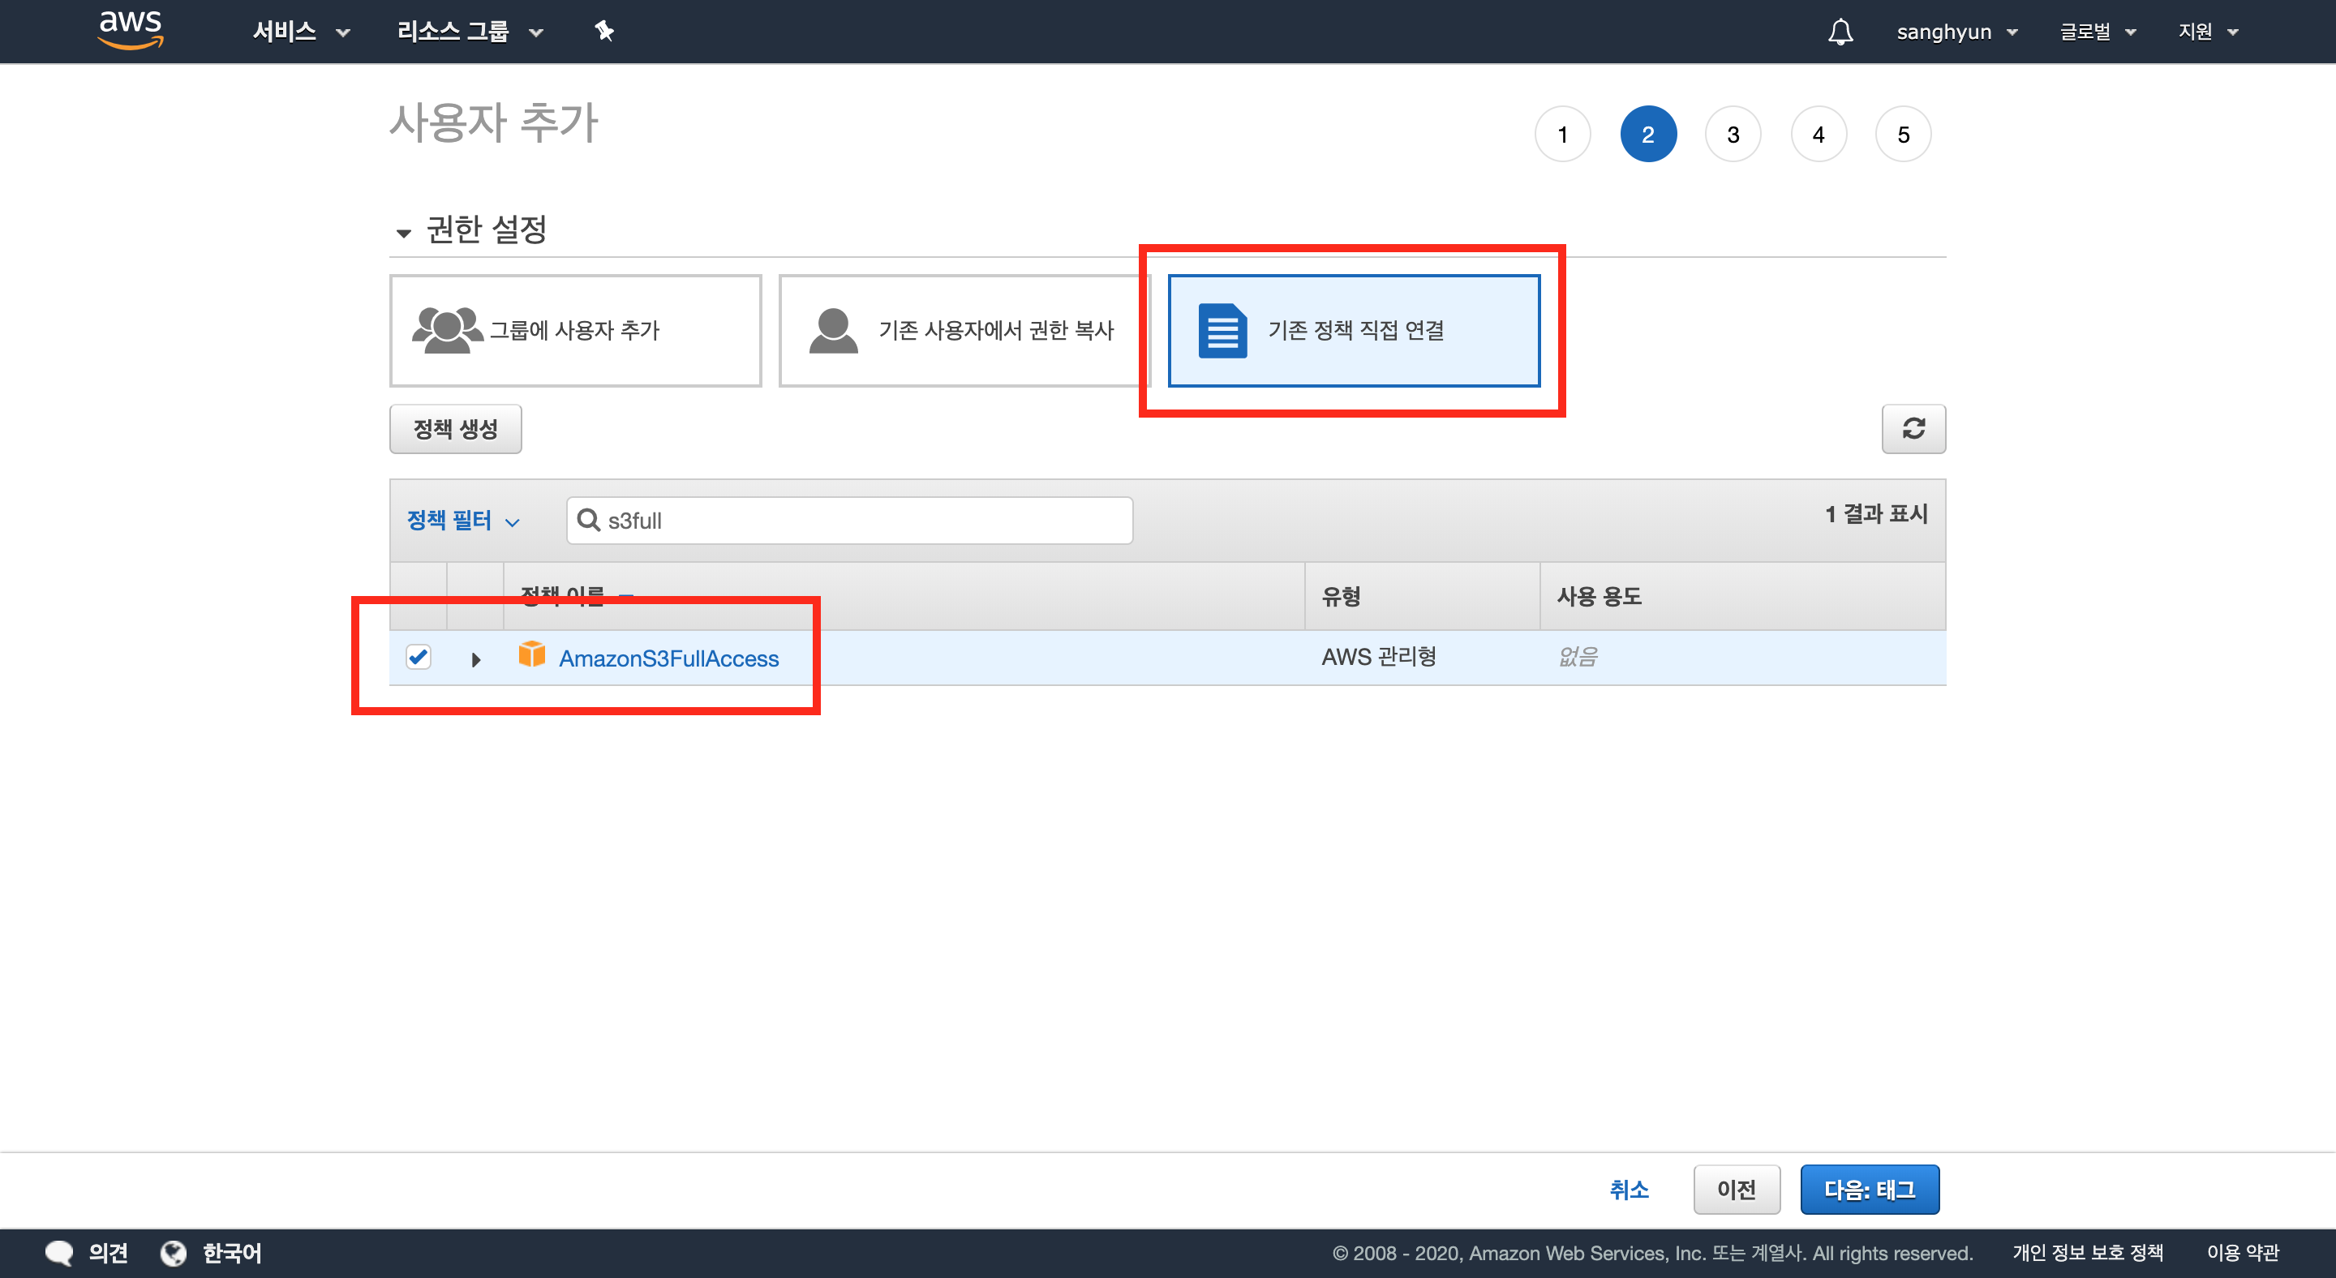
Task: Click the AWS logo home icon
Action: pyautogui.click(x=131, y=30)
